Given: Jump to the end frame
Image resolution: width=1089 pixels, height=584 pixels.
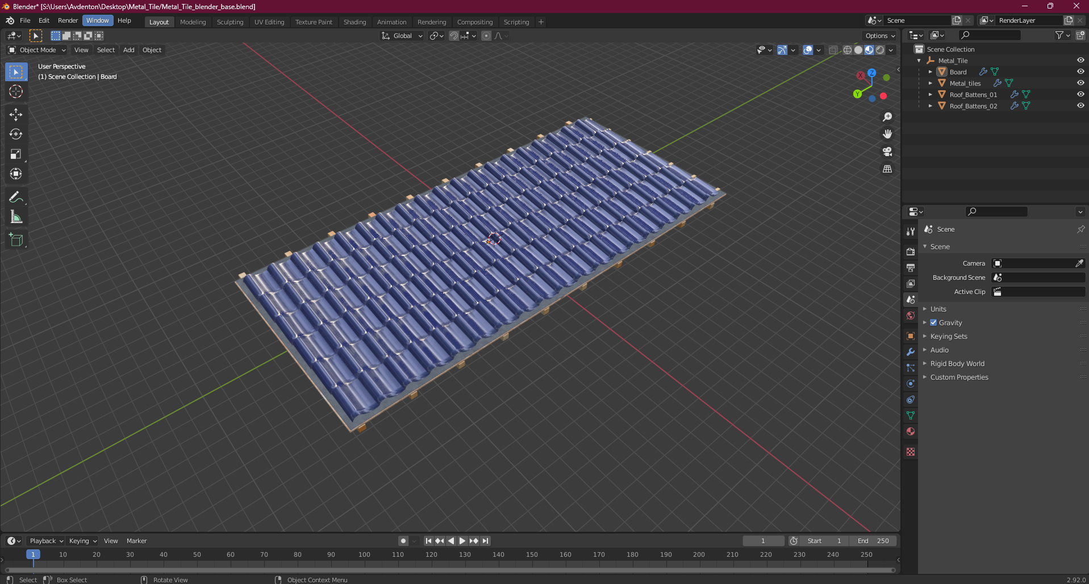Looking at the screenshot, I should [x=485, y=541].
